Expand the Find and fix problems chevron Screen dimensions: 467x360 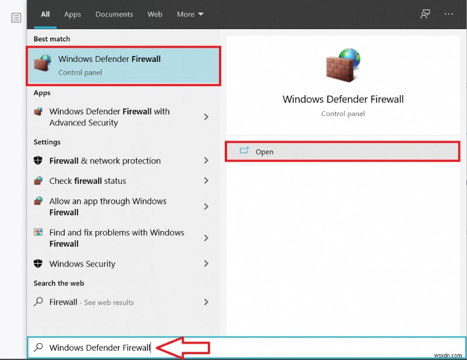point(206,238)
